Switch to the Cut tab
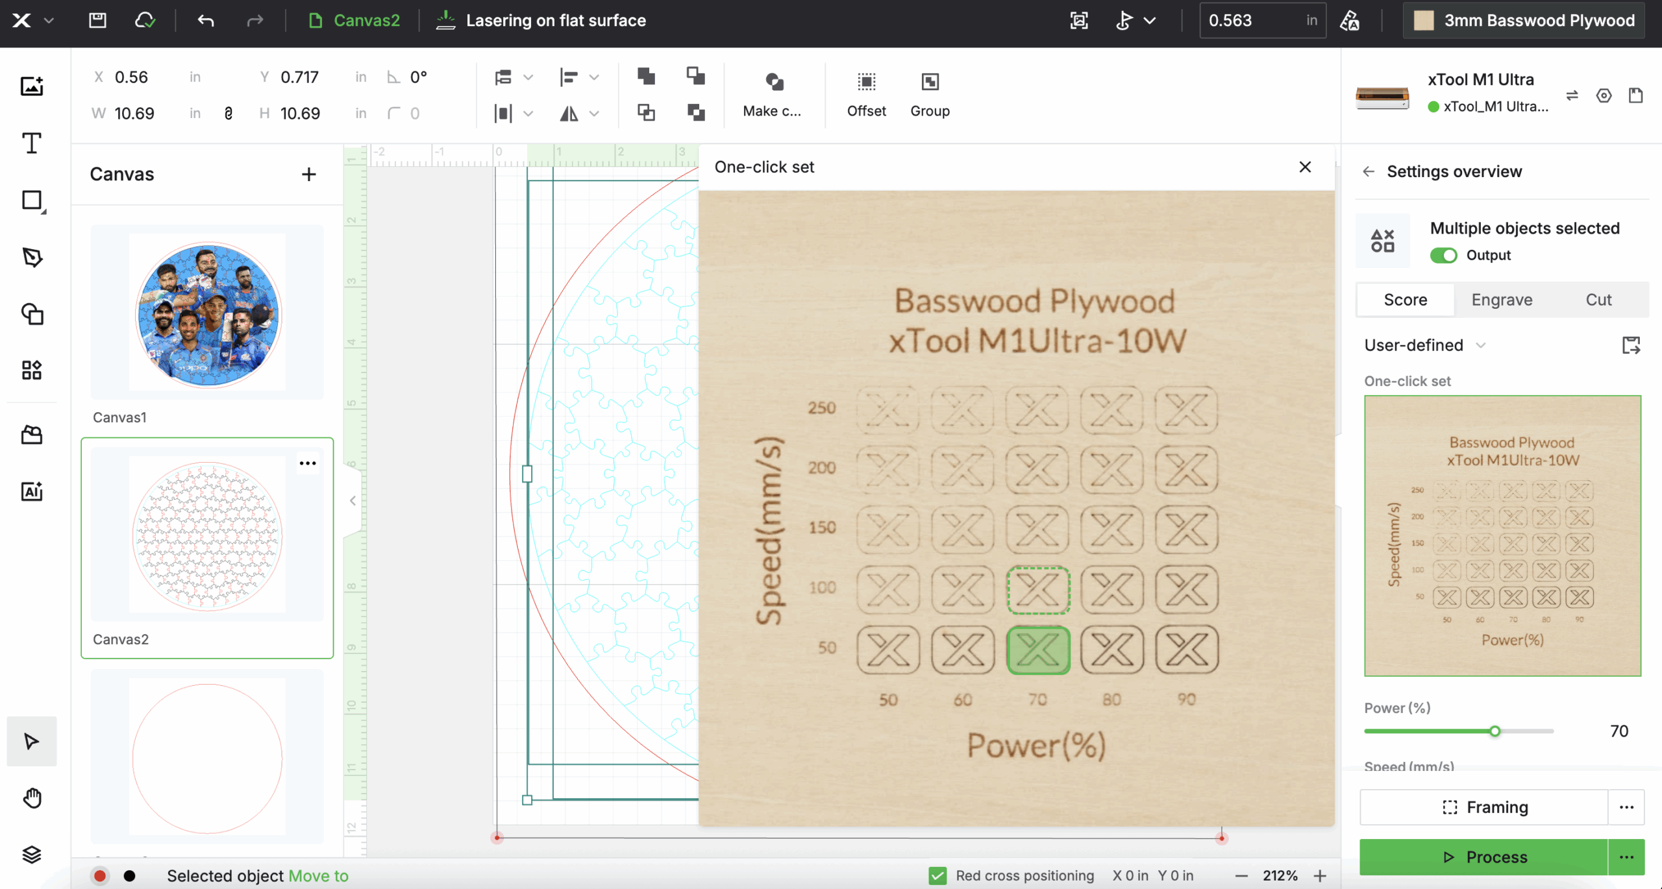The width and height of the screenshot is (1662, 889). 1598,300
